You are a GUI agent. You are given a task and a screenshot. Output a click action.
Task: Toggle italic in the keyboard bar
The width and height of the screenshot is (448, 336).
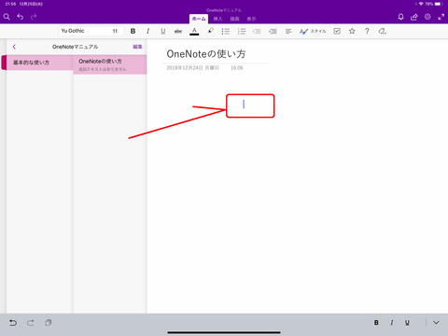tap(392, 323)
